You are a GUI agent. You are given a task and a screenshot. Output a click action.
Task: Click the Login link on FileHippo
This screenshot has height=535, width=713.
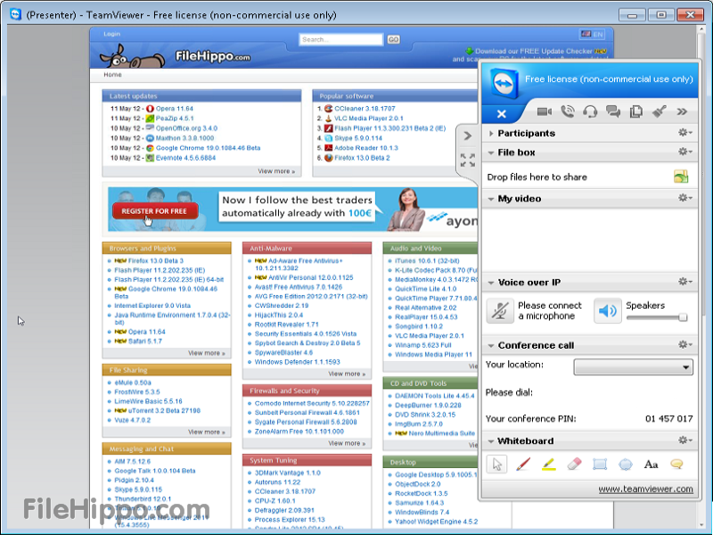(x=112, y=34)
